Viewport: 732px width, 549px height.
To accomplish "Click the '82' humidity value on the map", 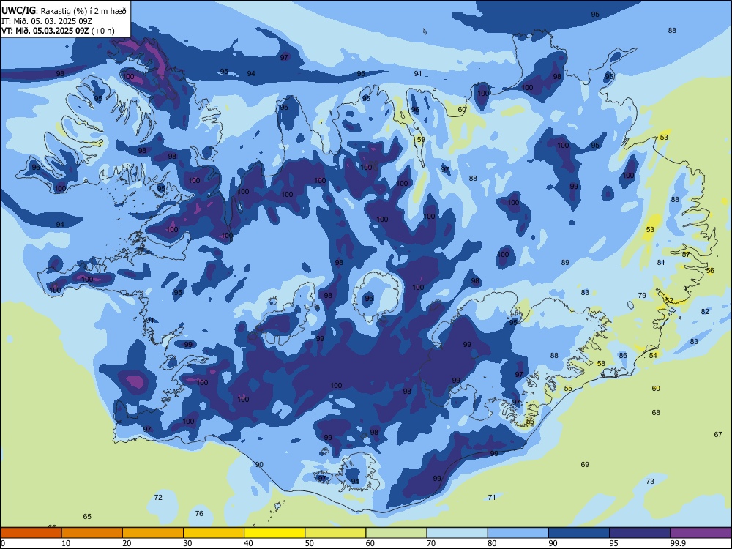I will pyautogui.click(x=705, y=311).
